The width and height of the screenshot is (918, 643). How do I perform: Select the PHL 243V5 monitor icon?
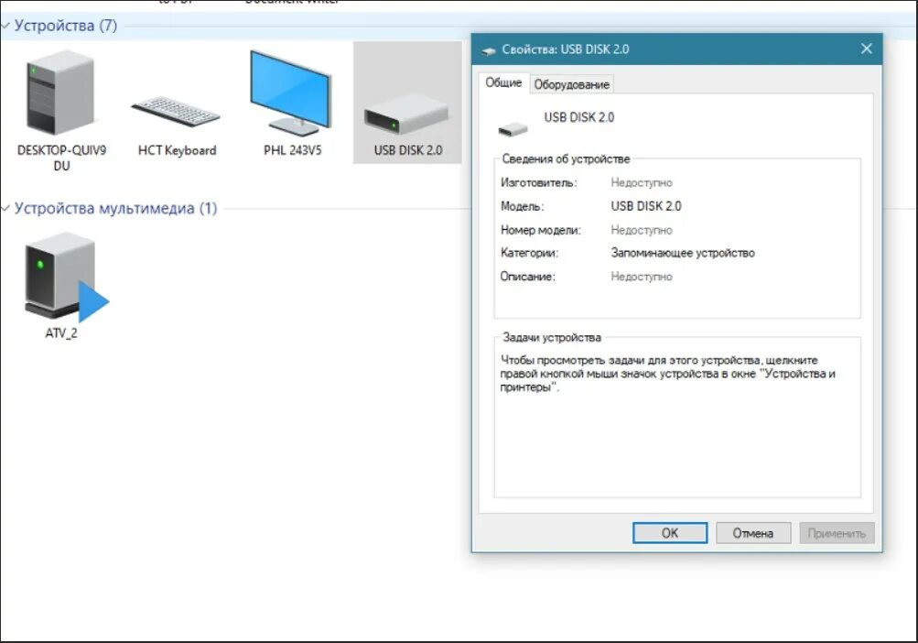tap(291, 93)
